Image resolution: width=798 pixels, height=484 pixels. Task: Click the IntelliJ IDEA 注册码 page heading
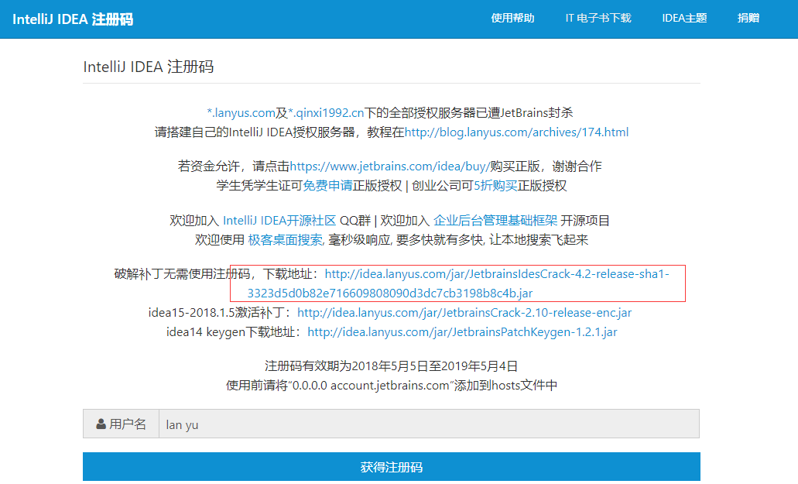pyautogui.click(x=148, y=67)
